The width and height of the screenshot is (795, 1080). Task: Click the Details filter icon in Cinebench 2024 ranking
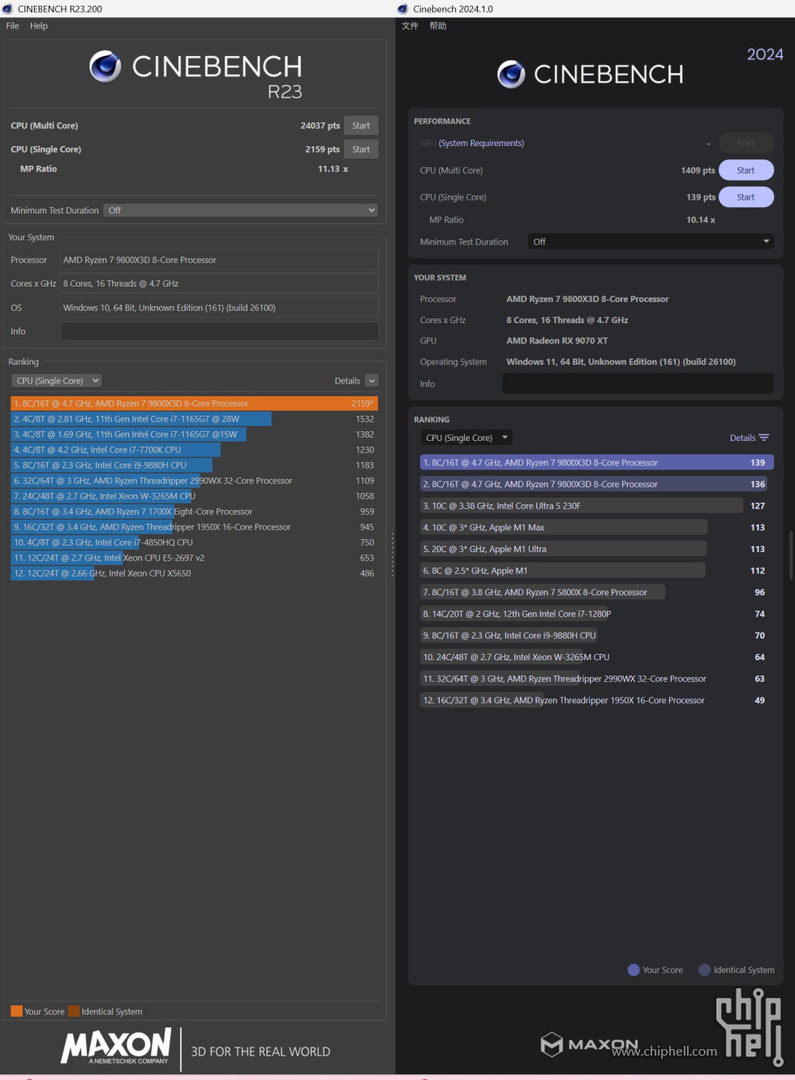coord(763,438)
